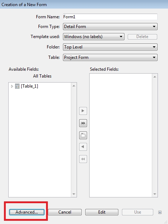Click the Advanced... button
168x224 pixels.
(x=27, y=212)
